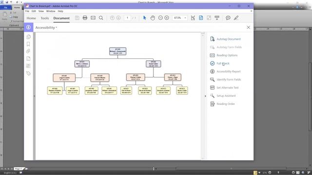Click the Save file icon in Acrobat toolbar

point(77,18)
